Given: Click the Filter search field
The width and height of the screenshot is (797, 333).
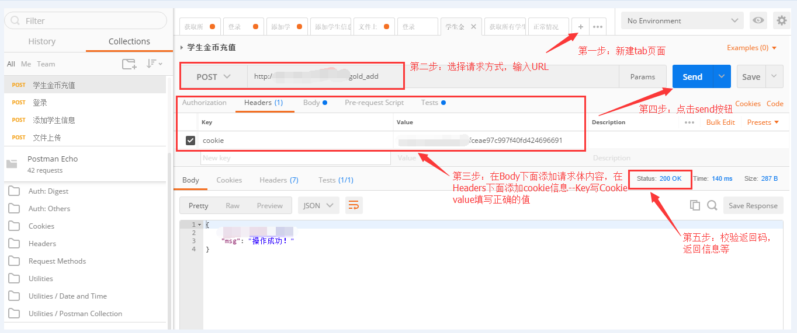Looking at the screenshot, I should coord(86,20).
